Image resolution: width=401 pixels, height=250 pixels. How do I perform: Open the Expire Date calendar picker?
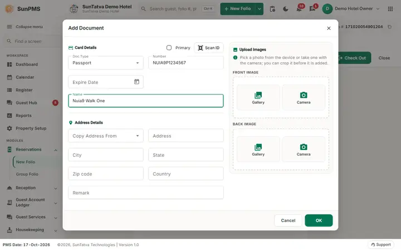point(136,82)
